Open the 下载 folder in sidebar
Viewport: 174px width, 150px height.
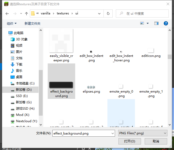tap(19, 65)
